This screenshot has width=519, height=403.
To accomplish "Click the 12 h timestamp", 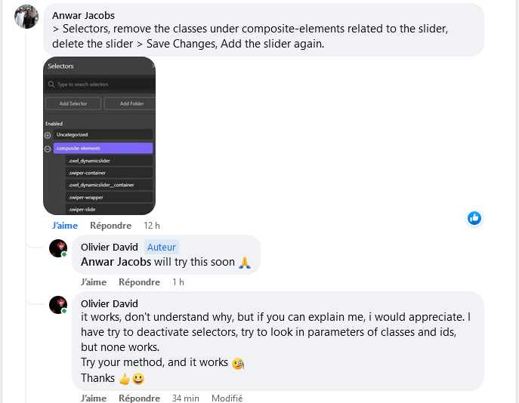I will tap(152, 226).
